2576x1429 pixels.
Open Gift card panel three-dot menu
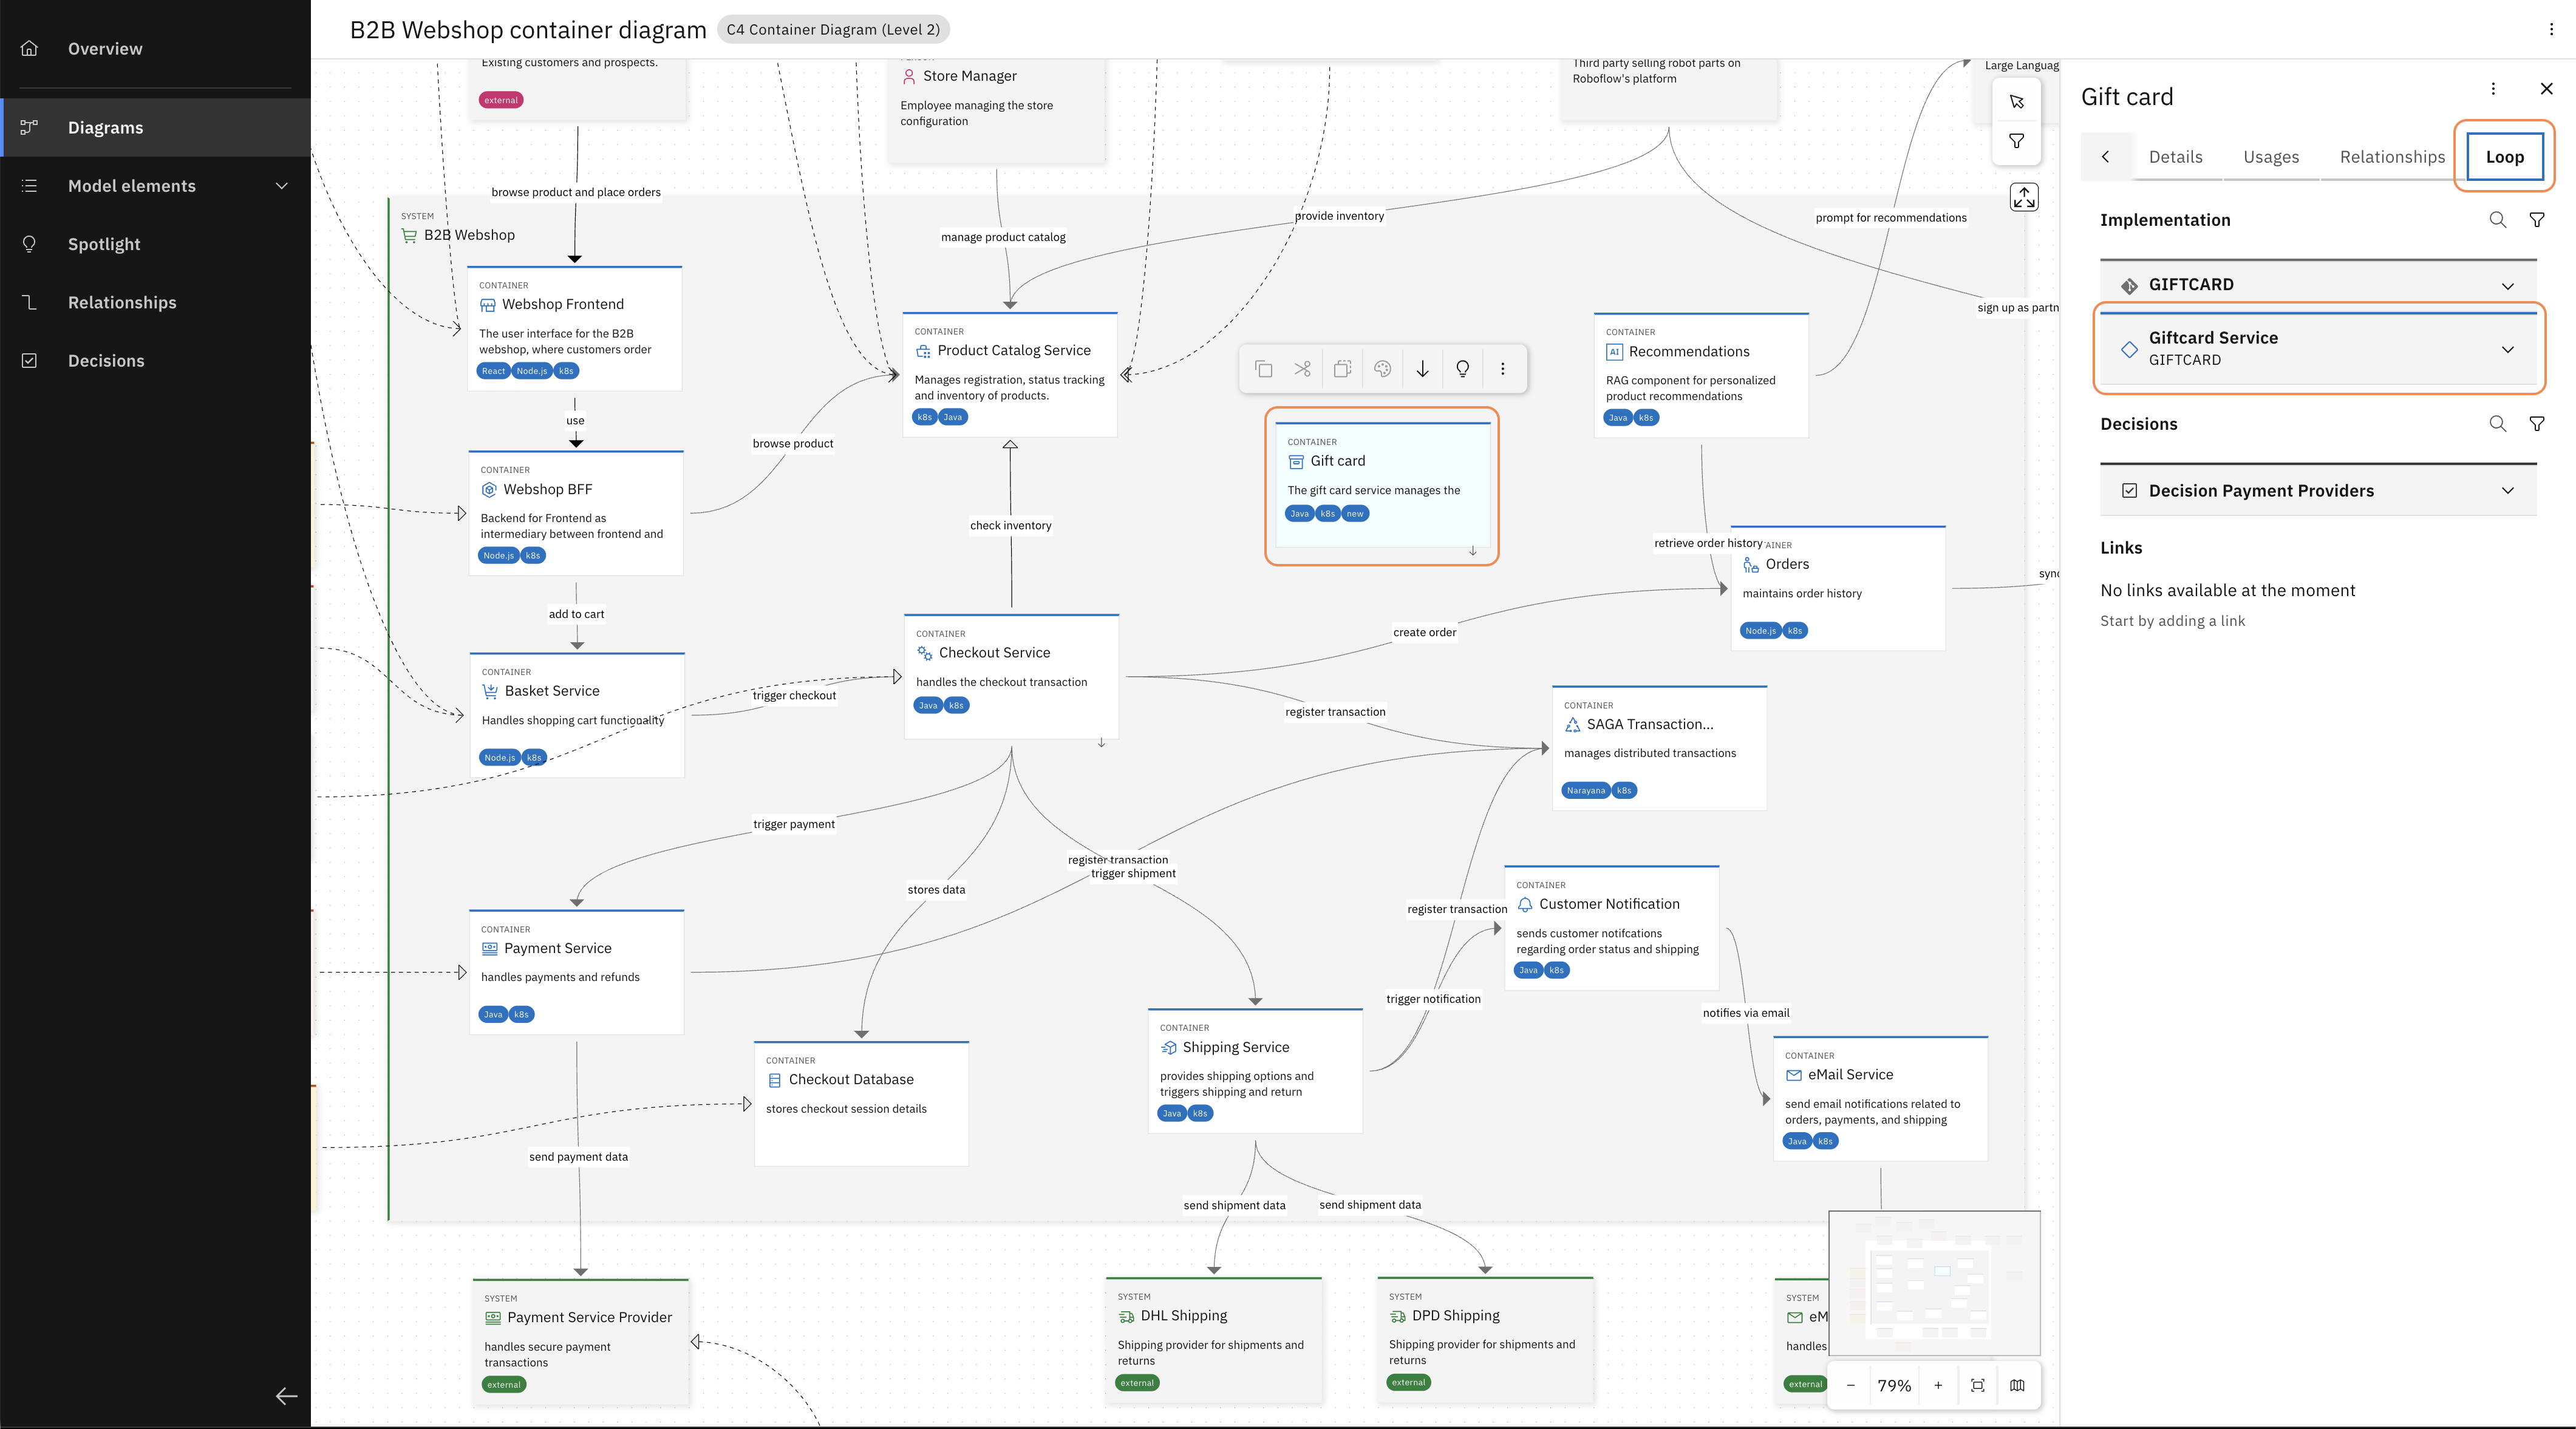[x=2493, y=89]
